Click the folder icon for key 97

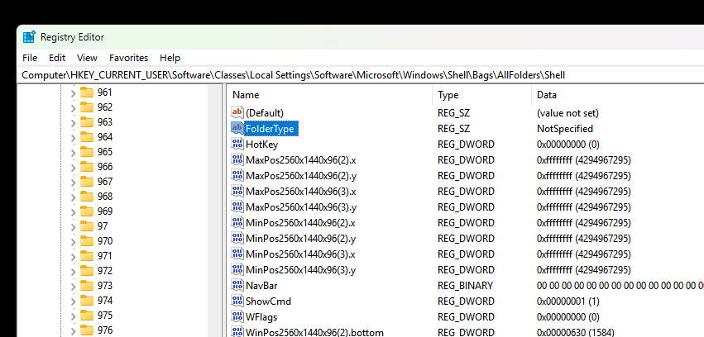(x=87, y=226)
